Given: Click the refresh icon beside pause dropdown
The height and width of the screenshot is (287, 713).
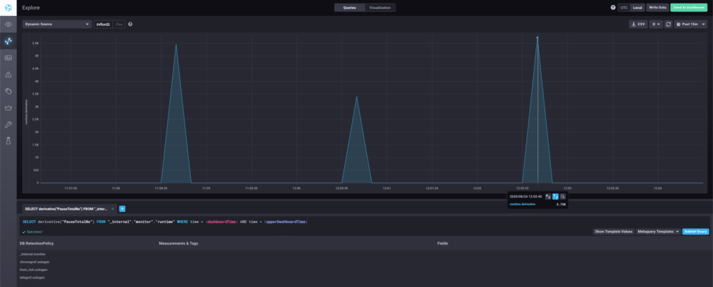Looking at the screenshot, I should click(x=668, y=24).
